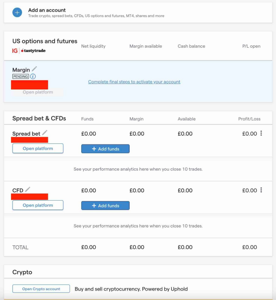Add funds to the Spread bet account
Viewport: 276px width, 300px height.
pos(105,149)
